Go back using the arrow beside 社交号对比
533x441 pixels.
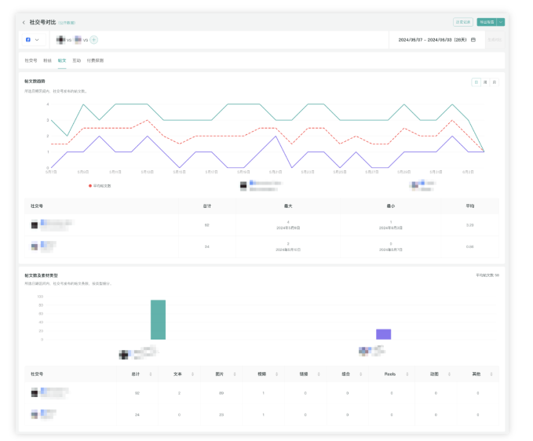click(x=24, y=23)
